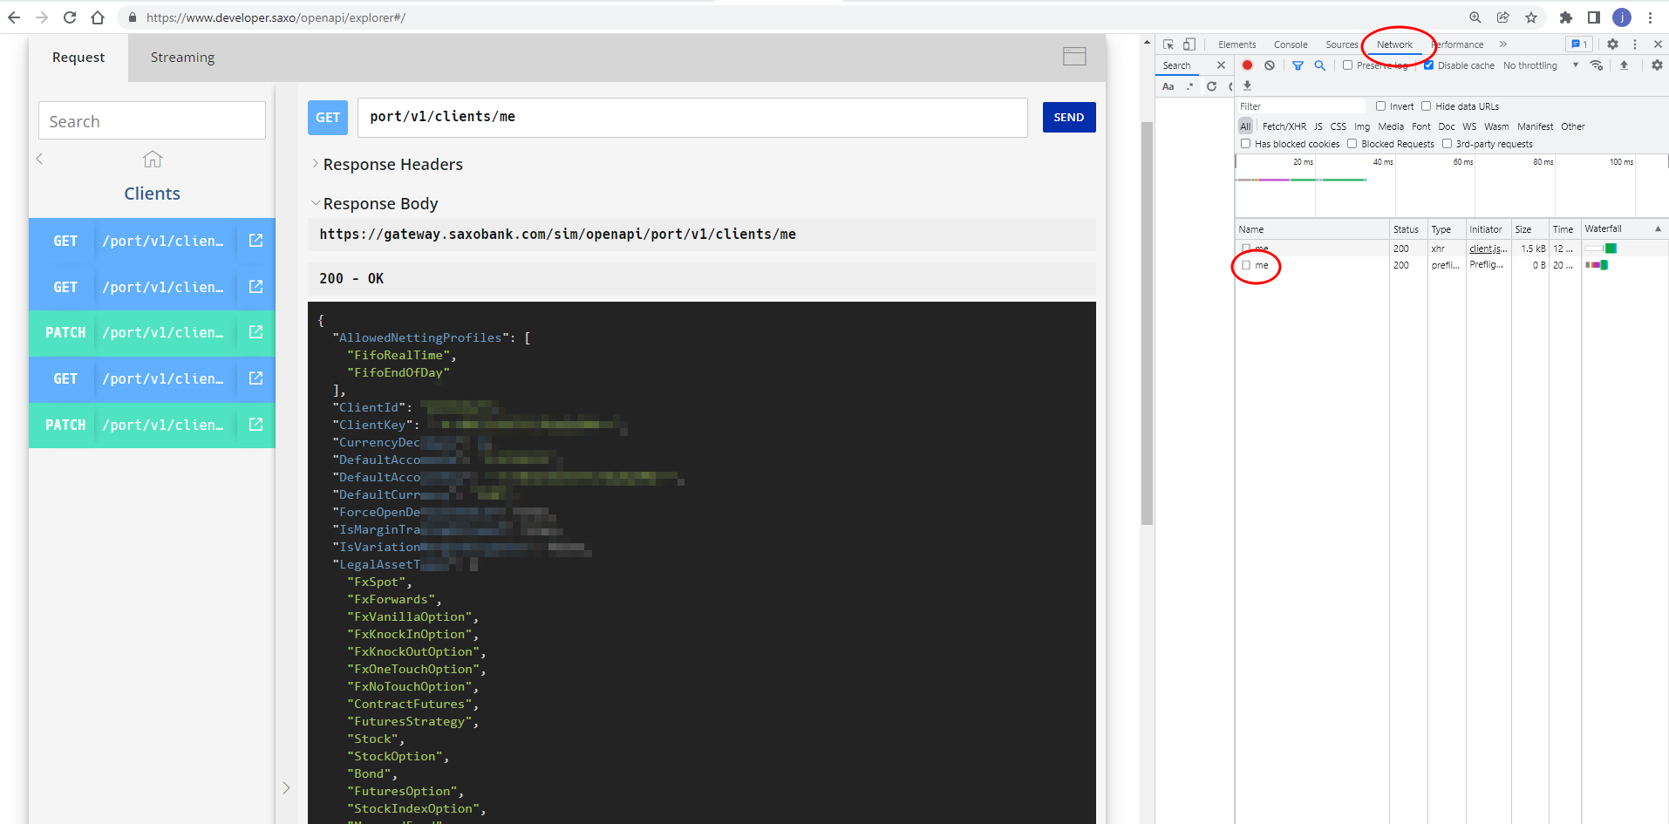Open the DevTools Elements tab
The height and width of the screenshot is (824, 1669).
(x=1237, y=44)
